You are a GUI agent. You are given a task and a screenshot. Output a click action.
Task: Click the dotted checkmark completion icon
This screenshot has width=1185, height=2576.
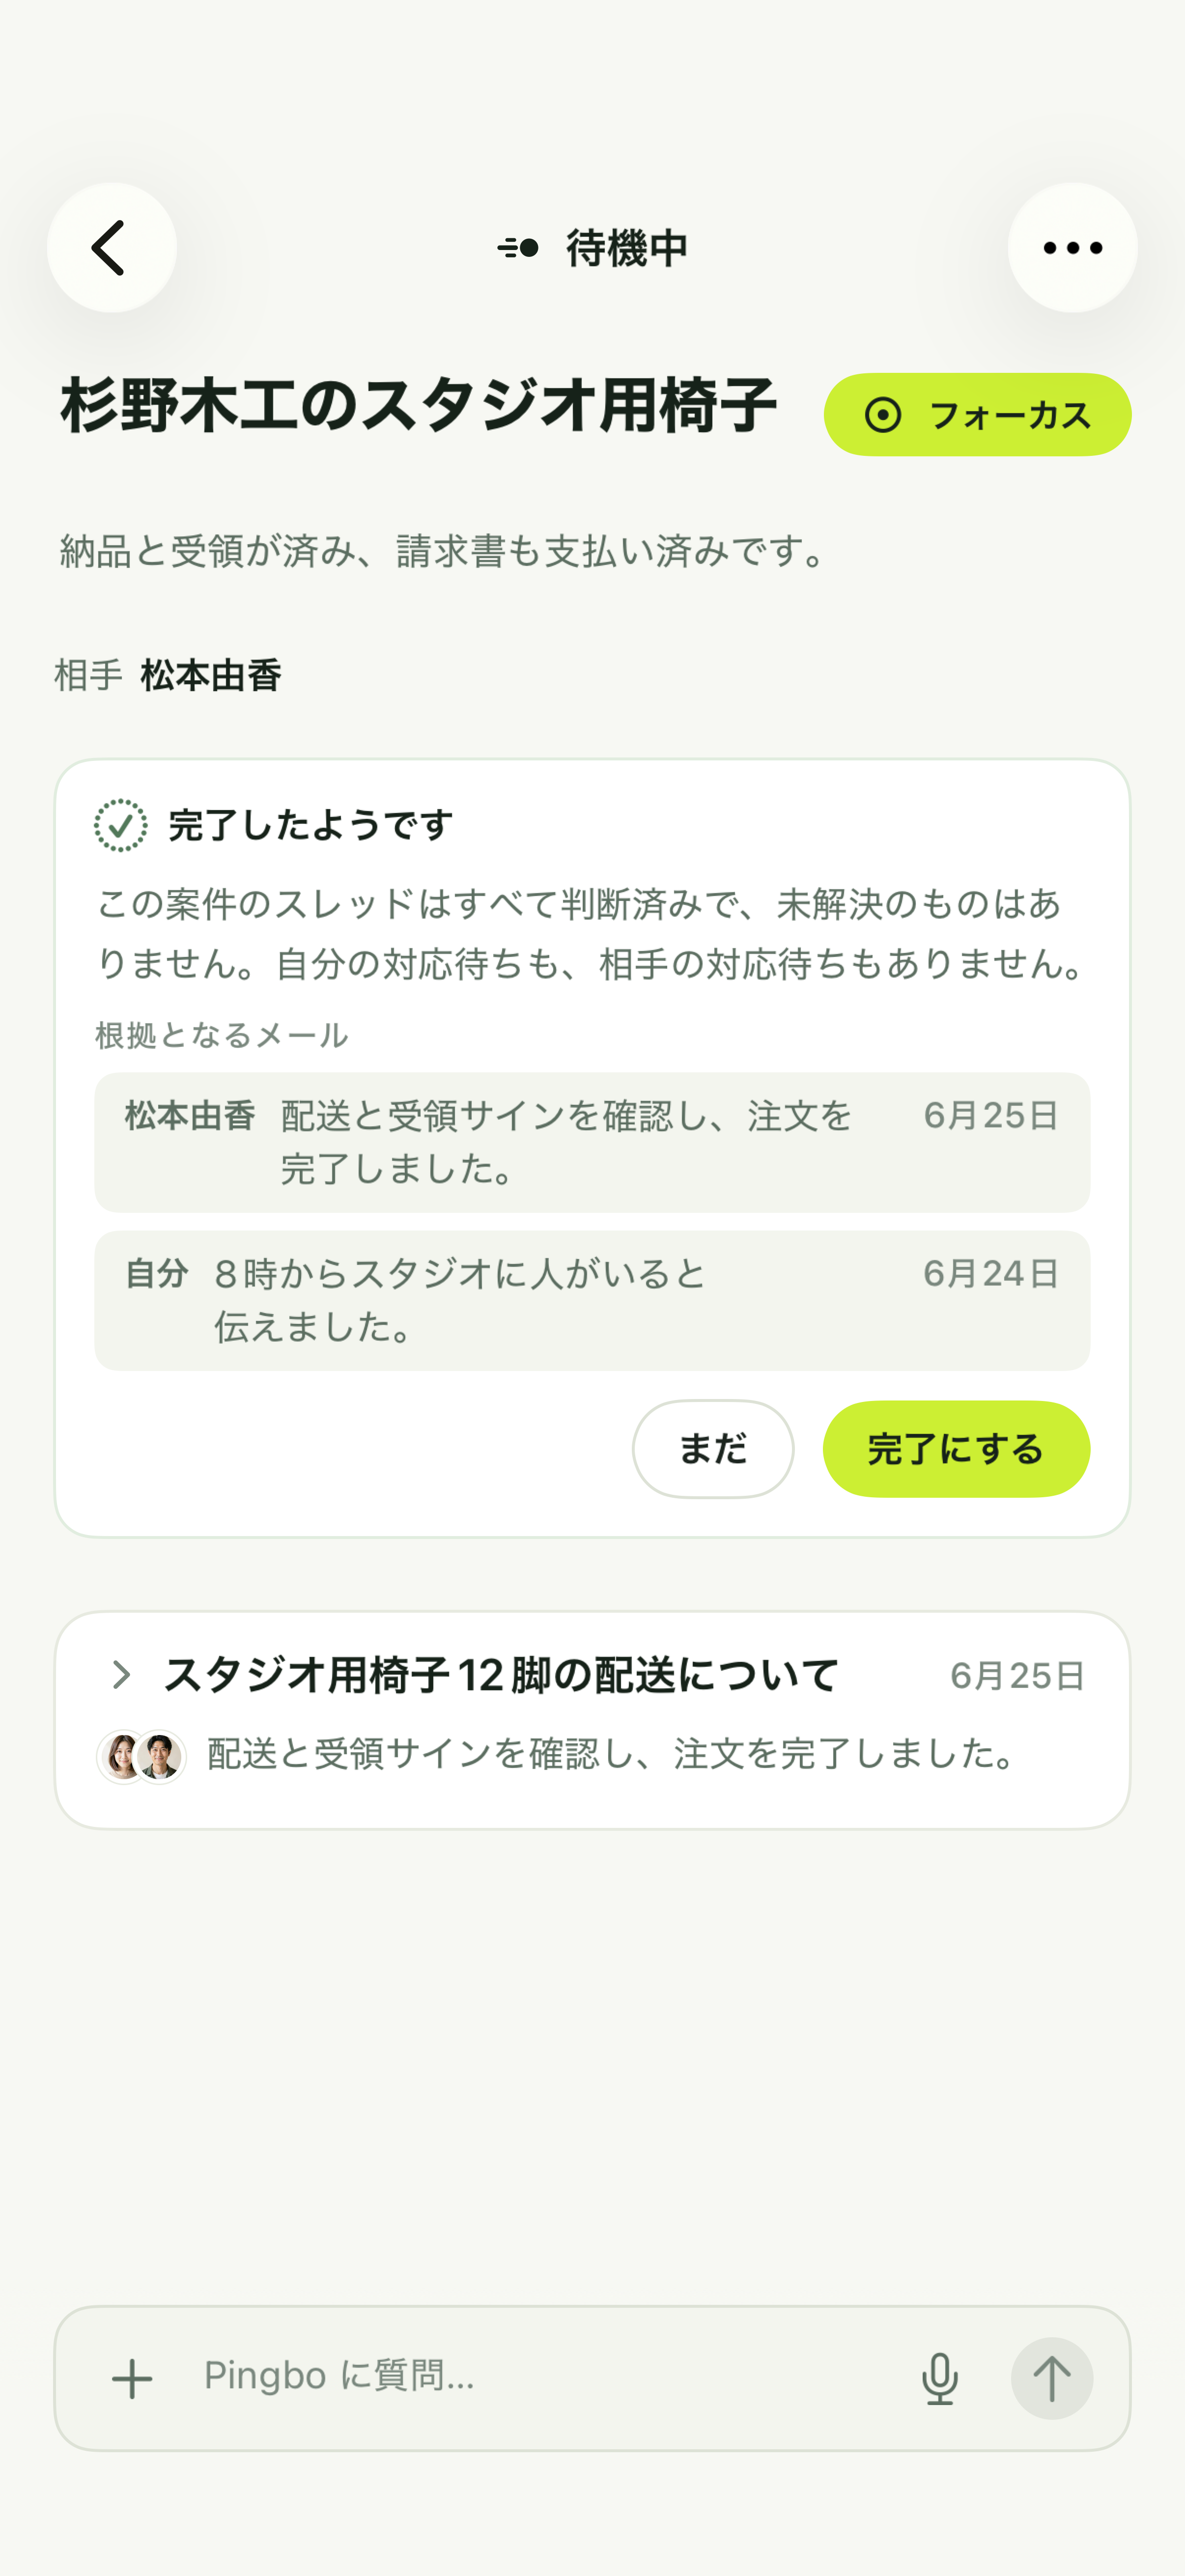coord(121,826)
